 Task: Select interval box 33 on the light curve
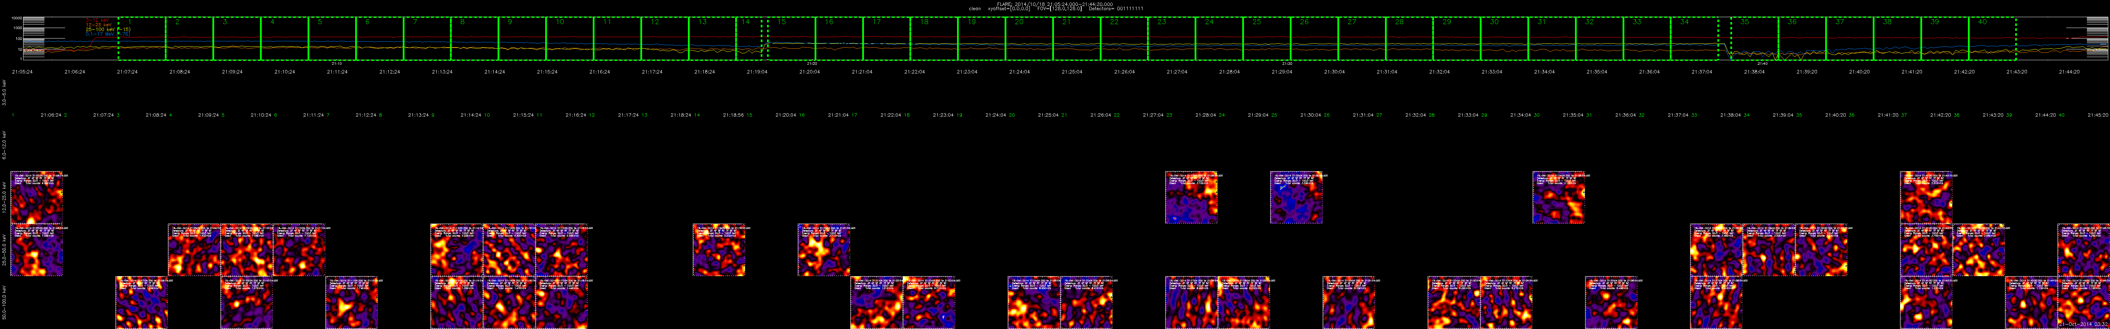[1647, 38]
